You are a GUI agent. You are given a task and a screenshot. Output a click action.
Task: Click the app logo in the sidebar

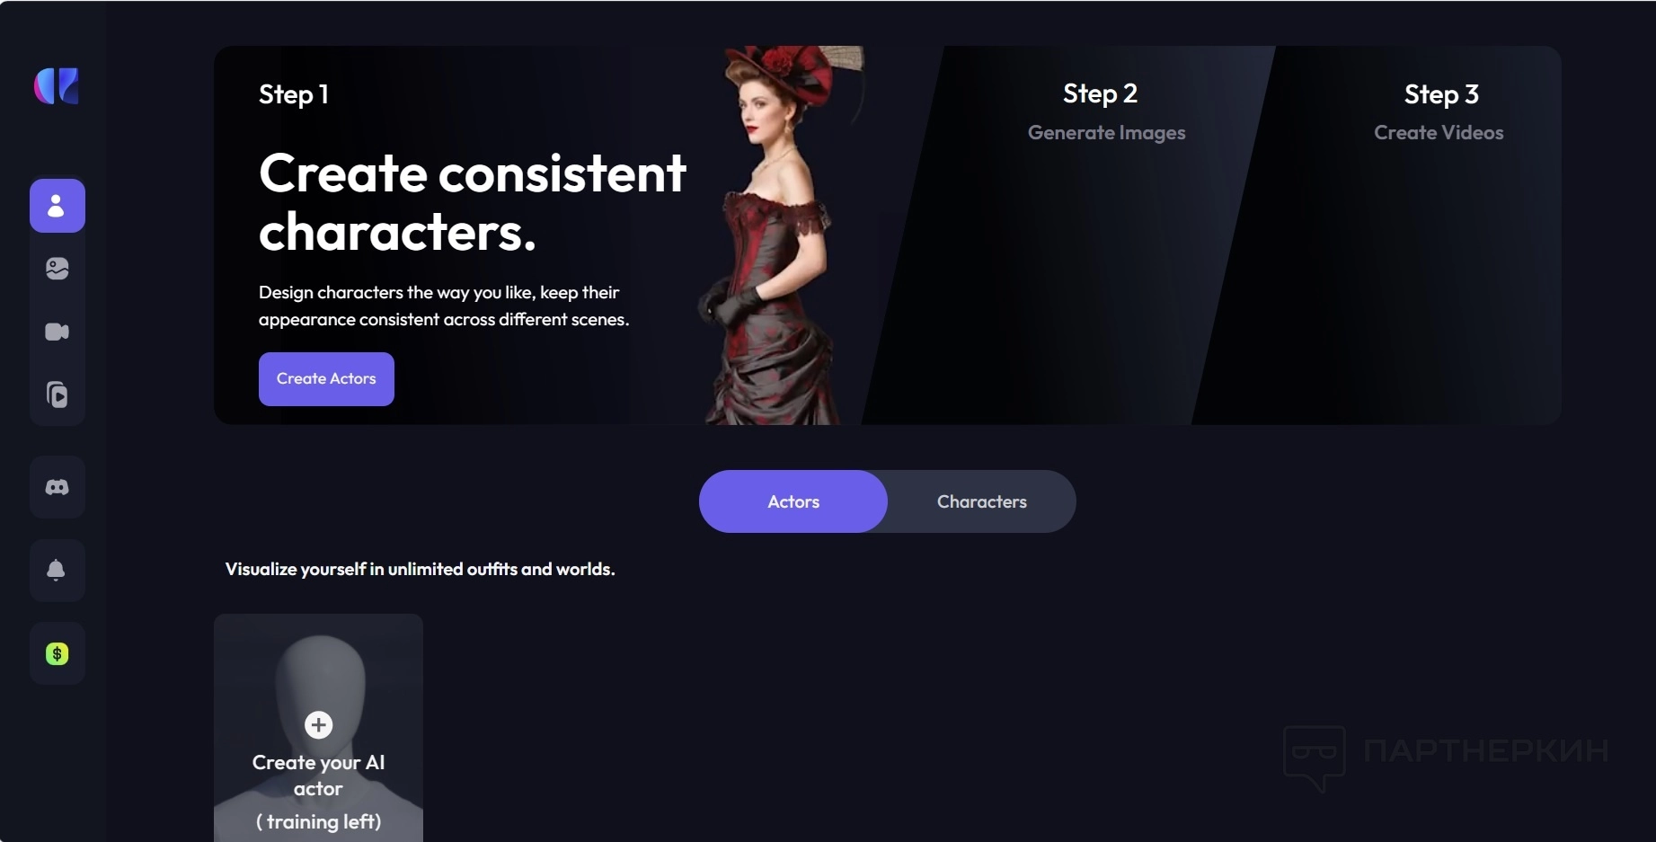click(x=57, y=86)
